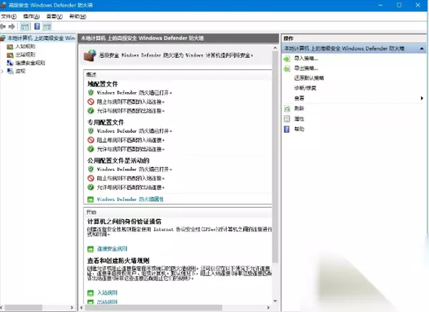Image resolution: width=429 pixels, height=312 pixels.
Task: Click the 计算机之间的身份验证通信 heading
Action: pos(124,221)
